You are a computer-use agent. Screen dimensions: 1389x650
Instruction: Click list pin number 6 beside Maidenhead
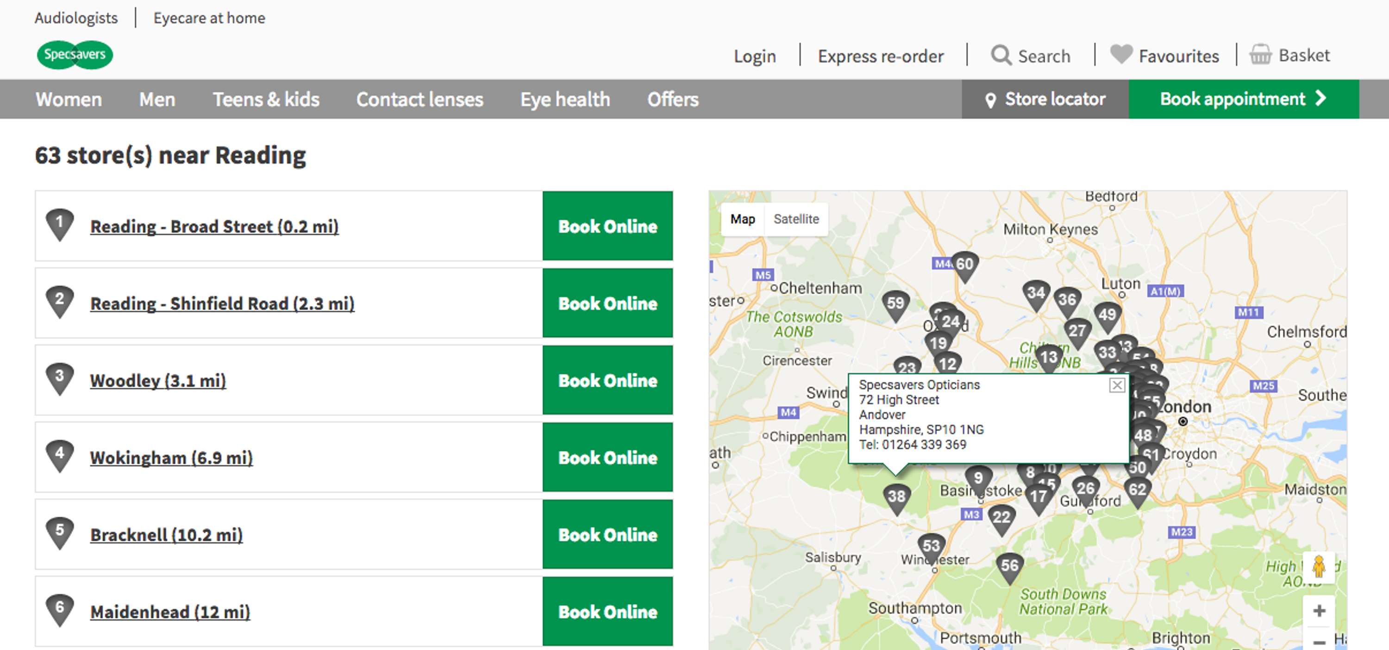coord(59,610)
